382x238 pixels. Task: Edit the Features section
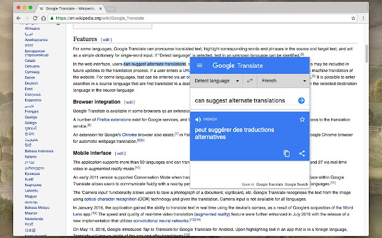pyautogui.click(x=106, y=40)
